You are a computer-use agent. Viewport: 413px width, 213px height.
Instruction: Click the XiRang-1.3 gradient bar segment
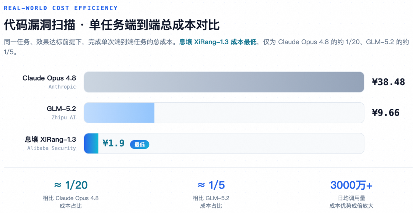[x=91, y=144]
